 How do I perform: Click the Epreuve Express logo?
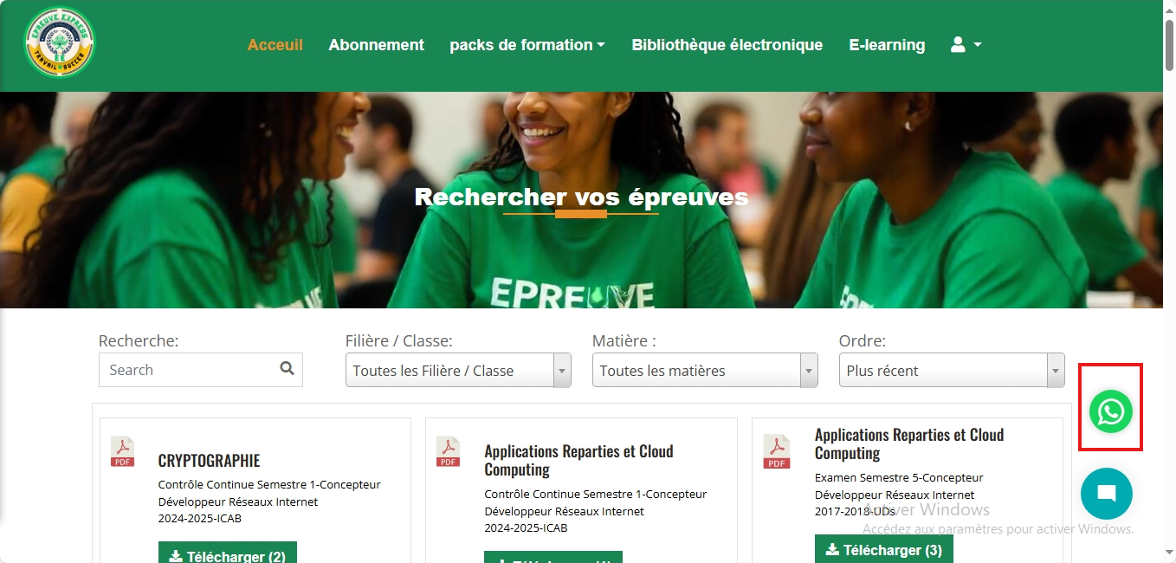pyautogui.click(x=60, y=43)
